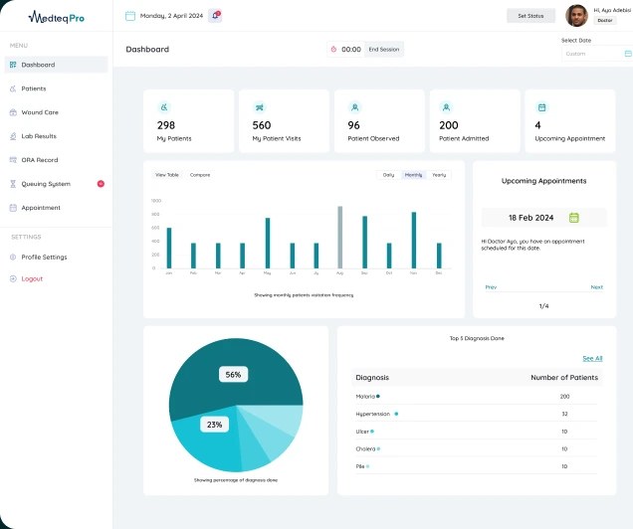This screenshot has width=633, height=529.
Task: Open the Select Date Custom dropdown
Action: click(x=596, y=54)
